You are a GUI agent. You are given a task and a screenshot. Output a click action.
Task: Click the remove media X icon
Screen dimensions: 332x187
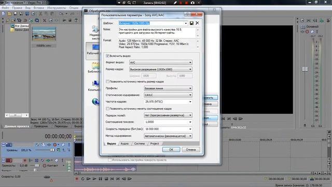pos(45,20)
